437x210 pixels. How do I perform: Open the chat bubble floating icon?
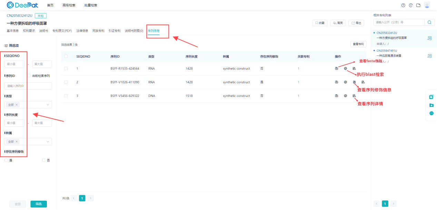tap(431, 113)
